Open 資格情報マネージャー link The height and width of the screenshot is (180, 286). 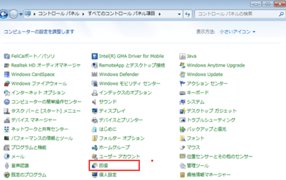point(209,175)
